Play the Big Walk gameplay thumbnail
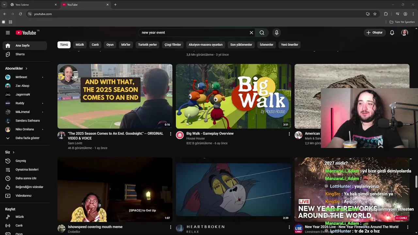Image resolution: width=418 pixels, height=235 pixels. (233, 96)
